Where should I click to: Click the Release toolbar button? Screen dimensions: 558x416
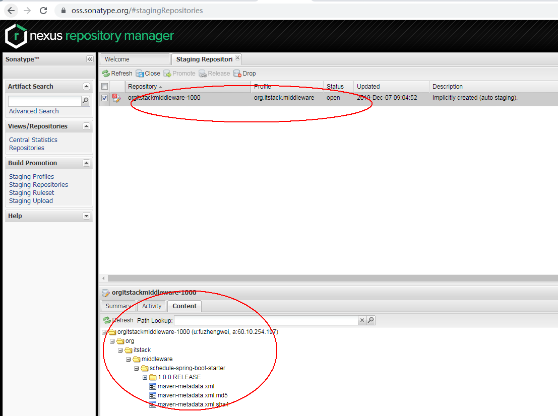click(x=215, y=73)
